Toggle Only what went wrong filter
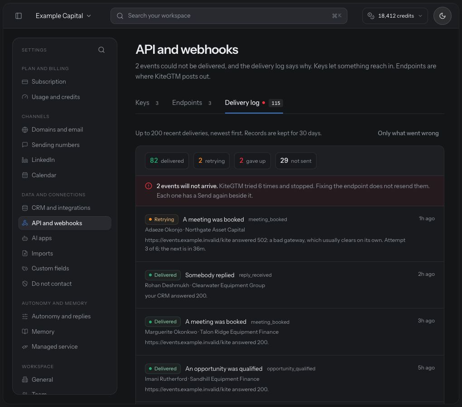This screenshot has height=407, width=462. click(408, 133)
